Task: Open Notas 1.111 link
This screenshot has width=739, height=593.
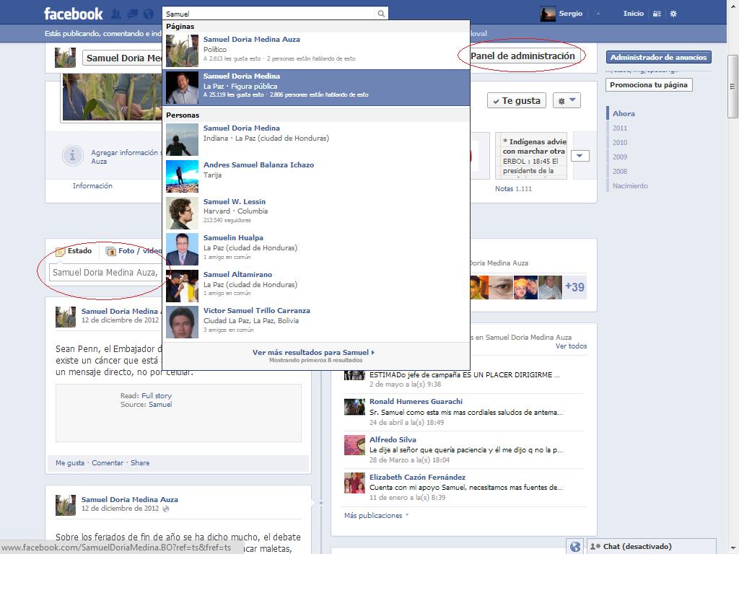Action: tap(513, 189)
